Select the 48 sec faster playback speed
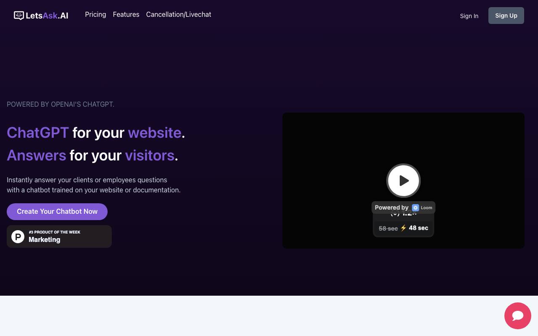The height and width of the screenshot is (336, 538). coord(419,228)
